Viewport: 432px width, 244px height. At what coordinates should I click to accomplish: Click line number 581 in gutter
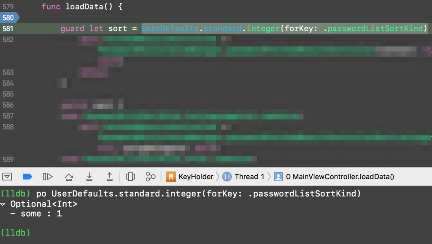[x=8, y=29]
